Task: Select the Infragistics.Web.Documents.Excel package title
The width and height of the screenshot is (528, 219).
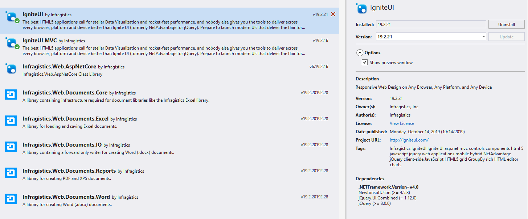Action: click(65, 119)
